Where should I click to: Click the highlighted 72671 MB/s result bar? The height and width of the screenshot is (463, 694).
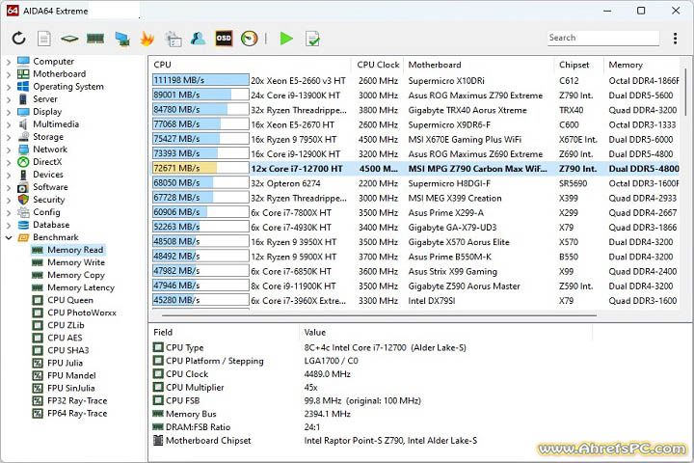point(200,168)
